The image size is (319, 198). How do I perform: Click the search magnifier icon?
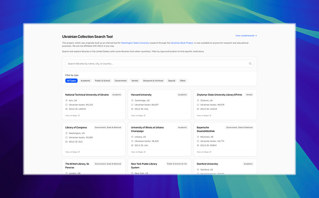(250, 64)
